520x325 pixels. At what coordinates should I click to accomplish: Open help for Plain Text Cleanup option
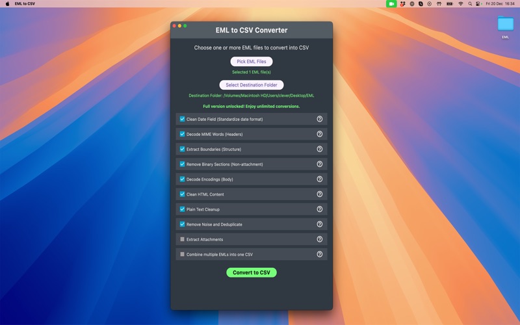click(319, 209)
